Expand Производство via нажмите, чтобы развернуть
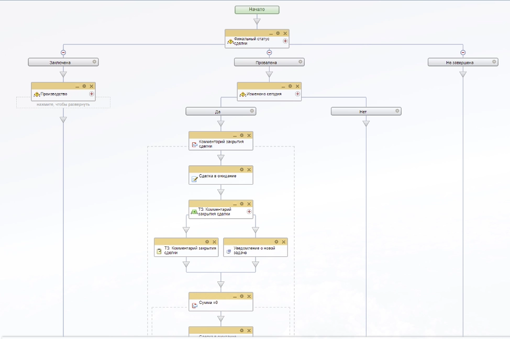The image size is (510, 340). (x=63, y=104)
